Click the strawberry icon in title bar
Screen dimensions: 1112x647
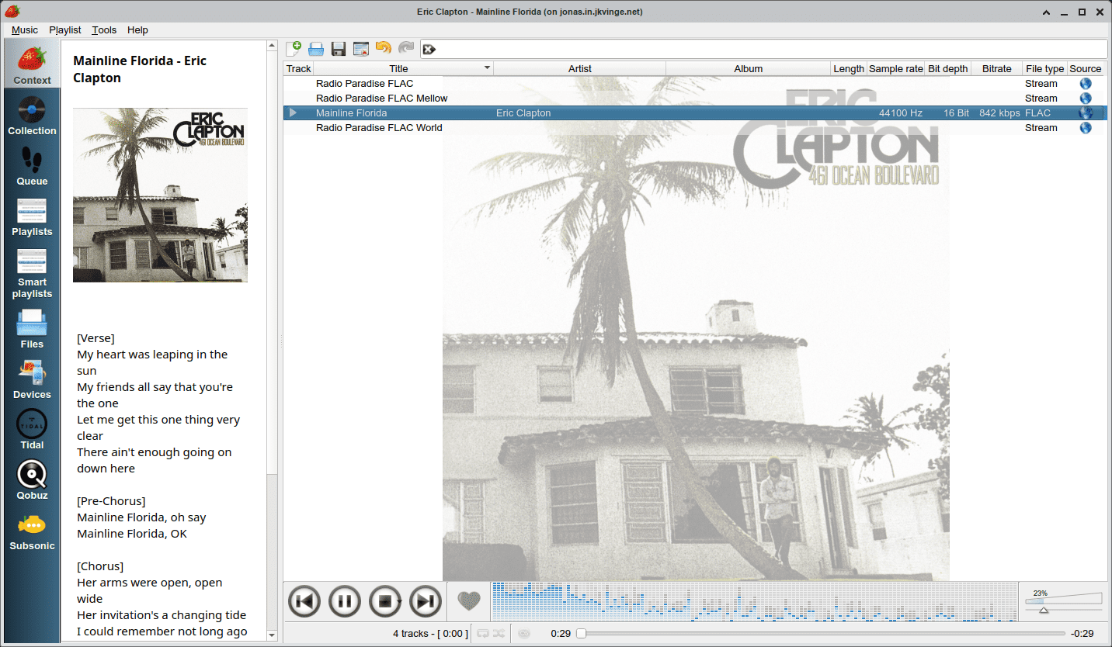tap(12, 11)
